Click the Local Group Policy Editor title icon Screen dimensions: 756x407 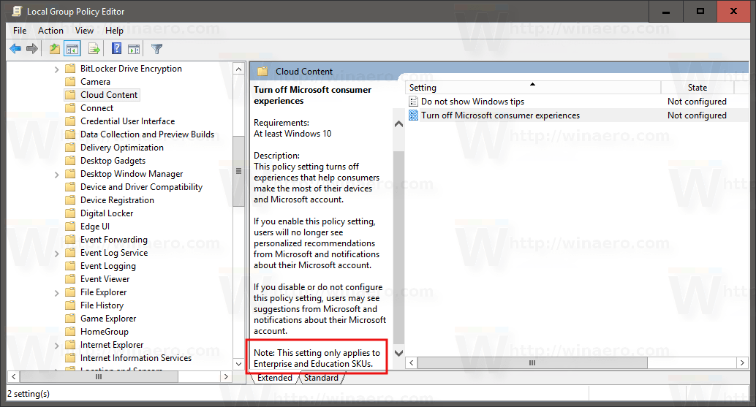(16, 11)
